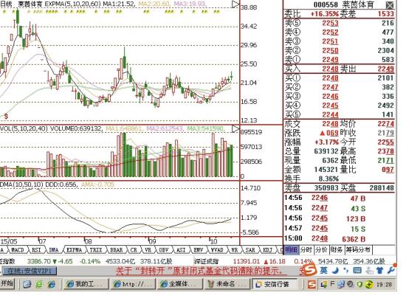Open the Sogou soft keyboard icon
This screenshot has height=304, width=406.
coord(357,271)
